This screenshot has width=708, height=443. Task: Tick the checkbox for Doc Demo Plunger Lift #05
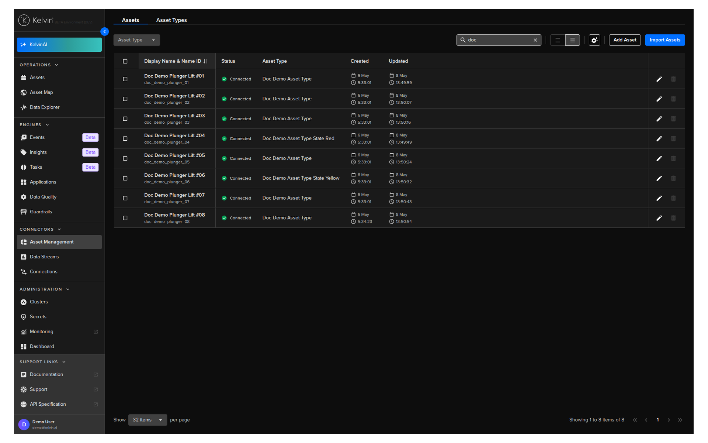point(125,158)
